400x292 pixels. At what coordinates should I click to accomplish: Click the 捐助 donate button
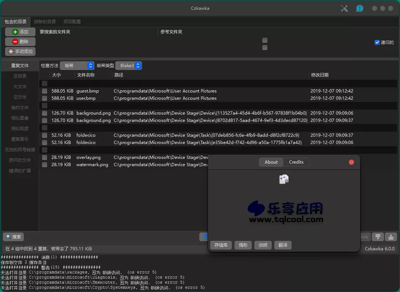pyautogui.click(x=243, y=245)
